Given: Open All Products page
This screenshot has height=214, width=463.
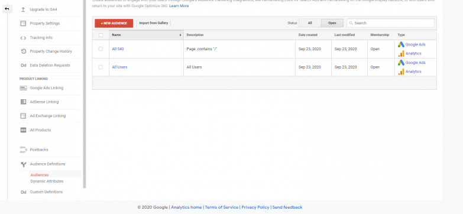Looking at the screenshot, I should [40, 130].
